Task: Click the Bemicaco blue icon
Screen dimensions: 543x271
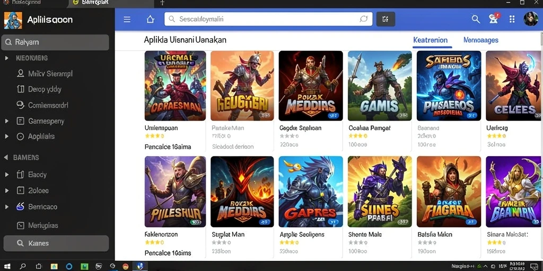Action: click(21, 207)
